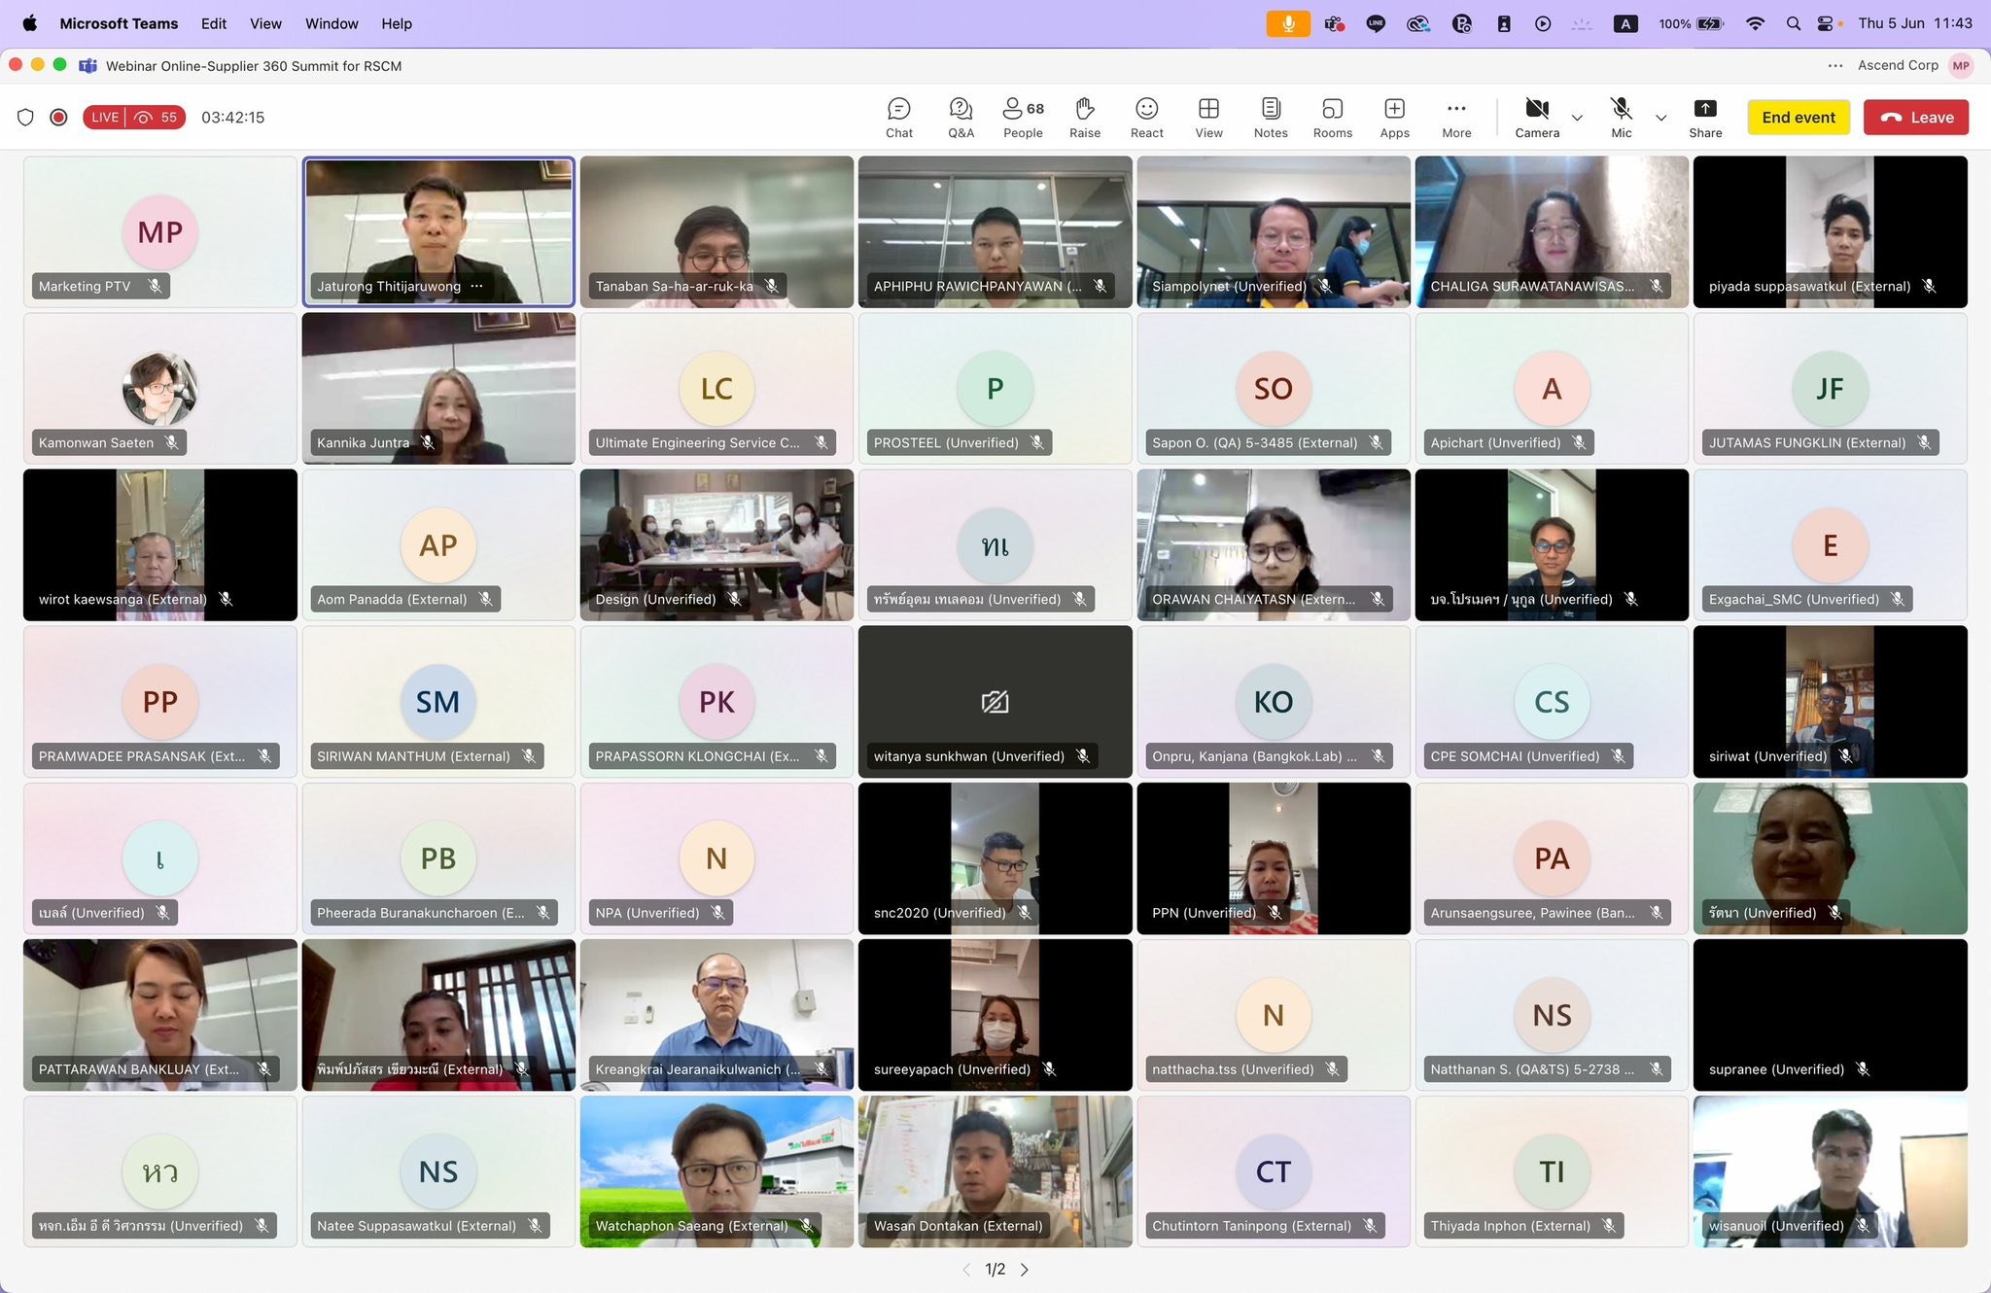Expand mic options dropdown arrow
1991x1293 pixels.
[1661, 118]
